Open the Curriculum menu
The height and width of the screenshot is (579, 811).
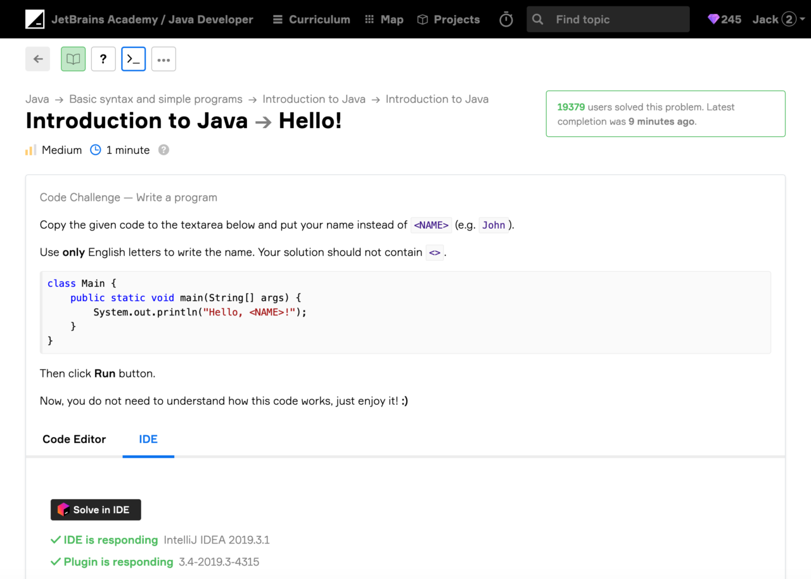pos(310,19)
